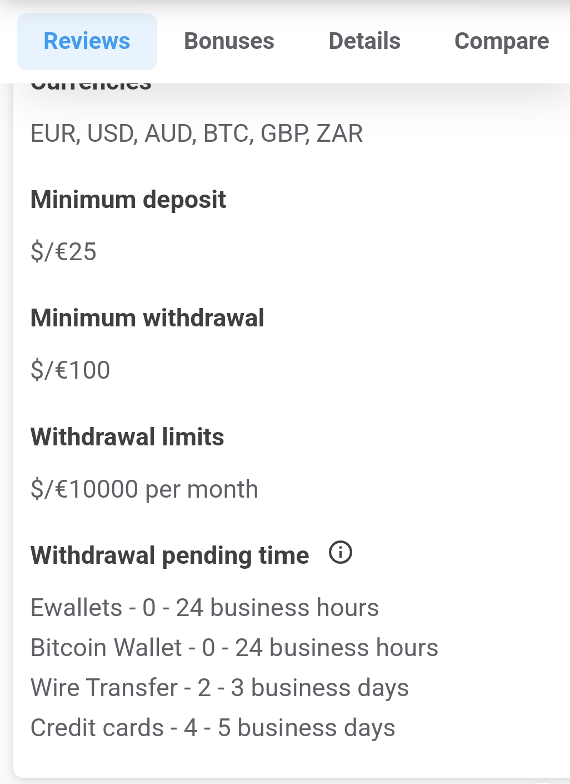Click the Withdrawal limits heading

point(127,437)
